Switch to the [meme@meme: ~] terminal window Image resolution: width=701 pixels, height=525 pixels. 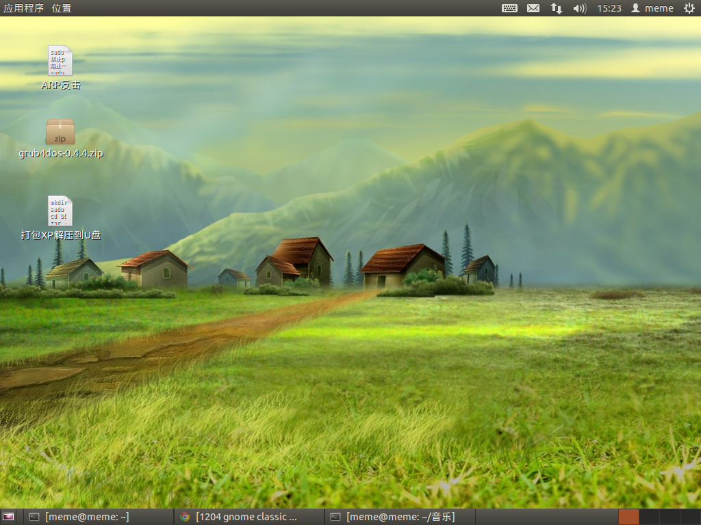coord(98,517)
